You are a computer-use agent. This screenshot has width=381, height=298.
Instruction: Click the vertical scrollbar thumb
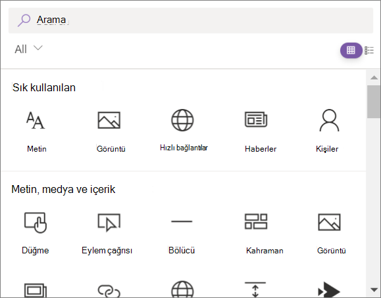click(374, 102)
